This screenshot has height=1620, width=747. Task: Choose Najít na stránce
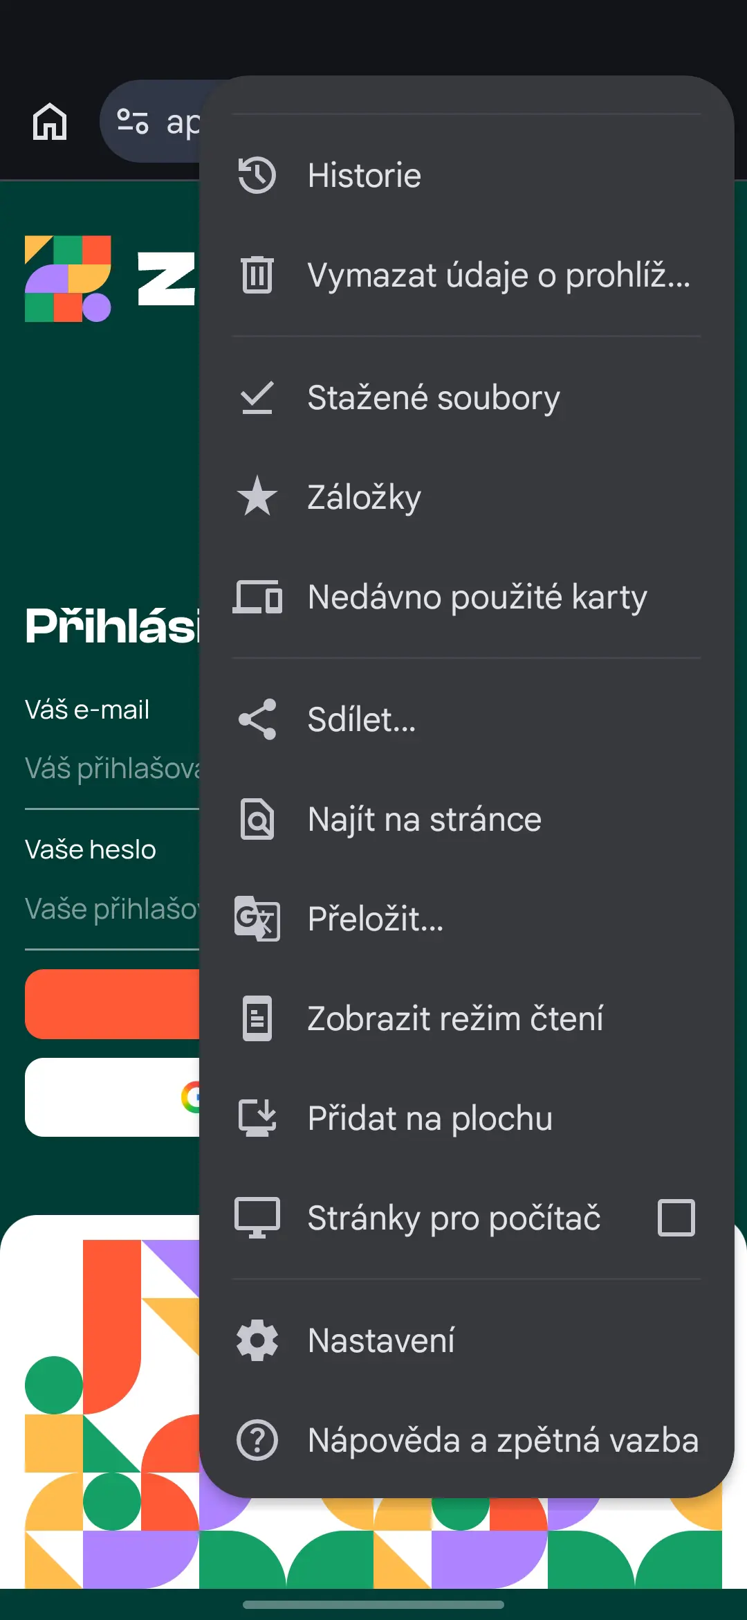coord(424,820)
